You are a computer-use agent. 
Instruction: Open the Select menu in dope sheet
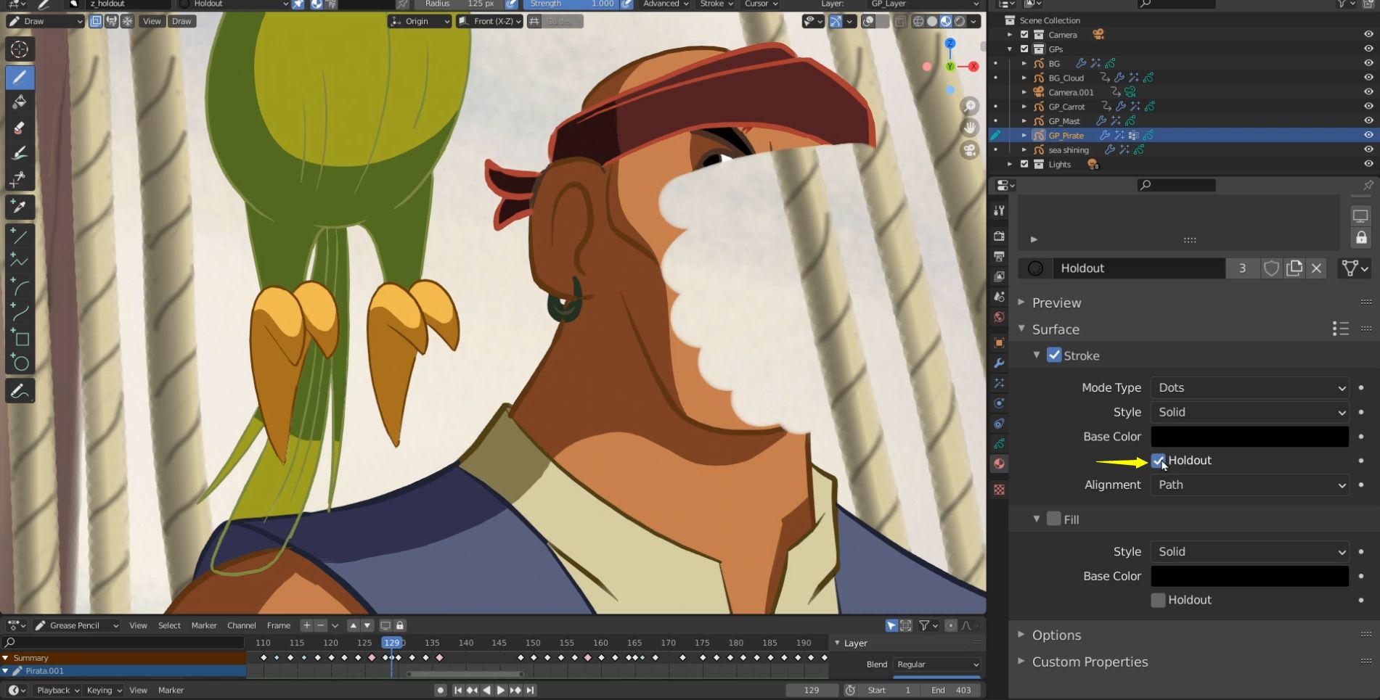(x=169, y=625)
